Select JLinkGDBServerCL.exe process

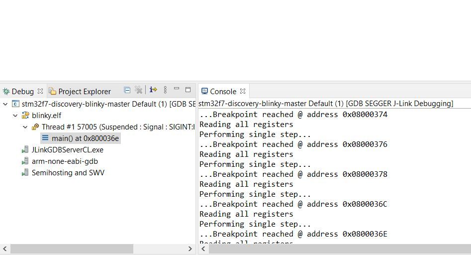click(x=68, y=150)
